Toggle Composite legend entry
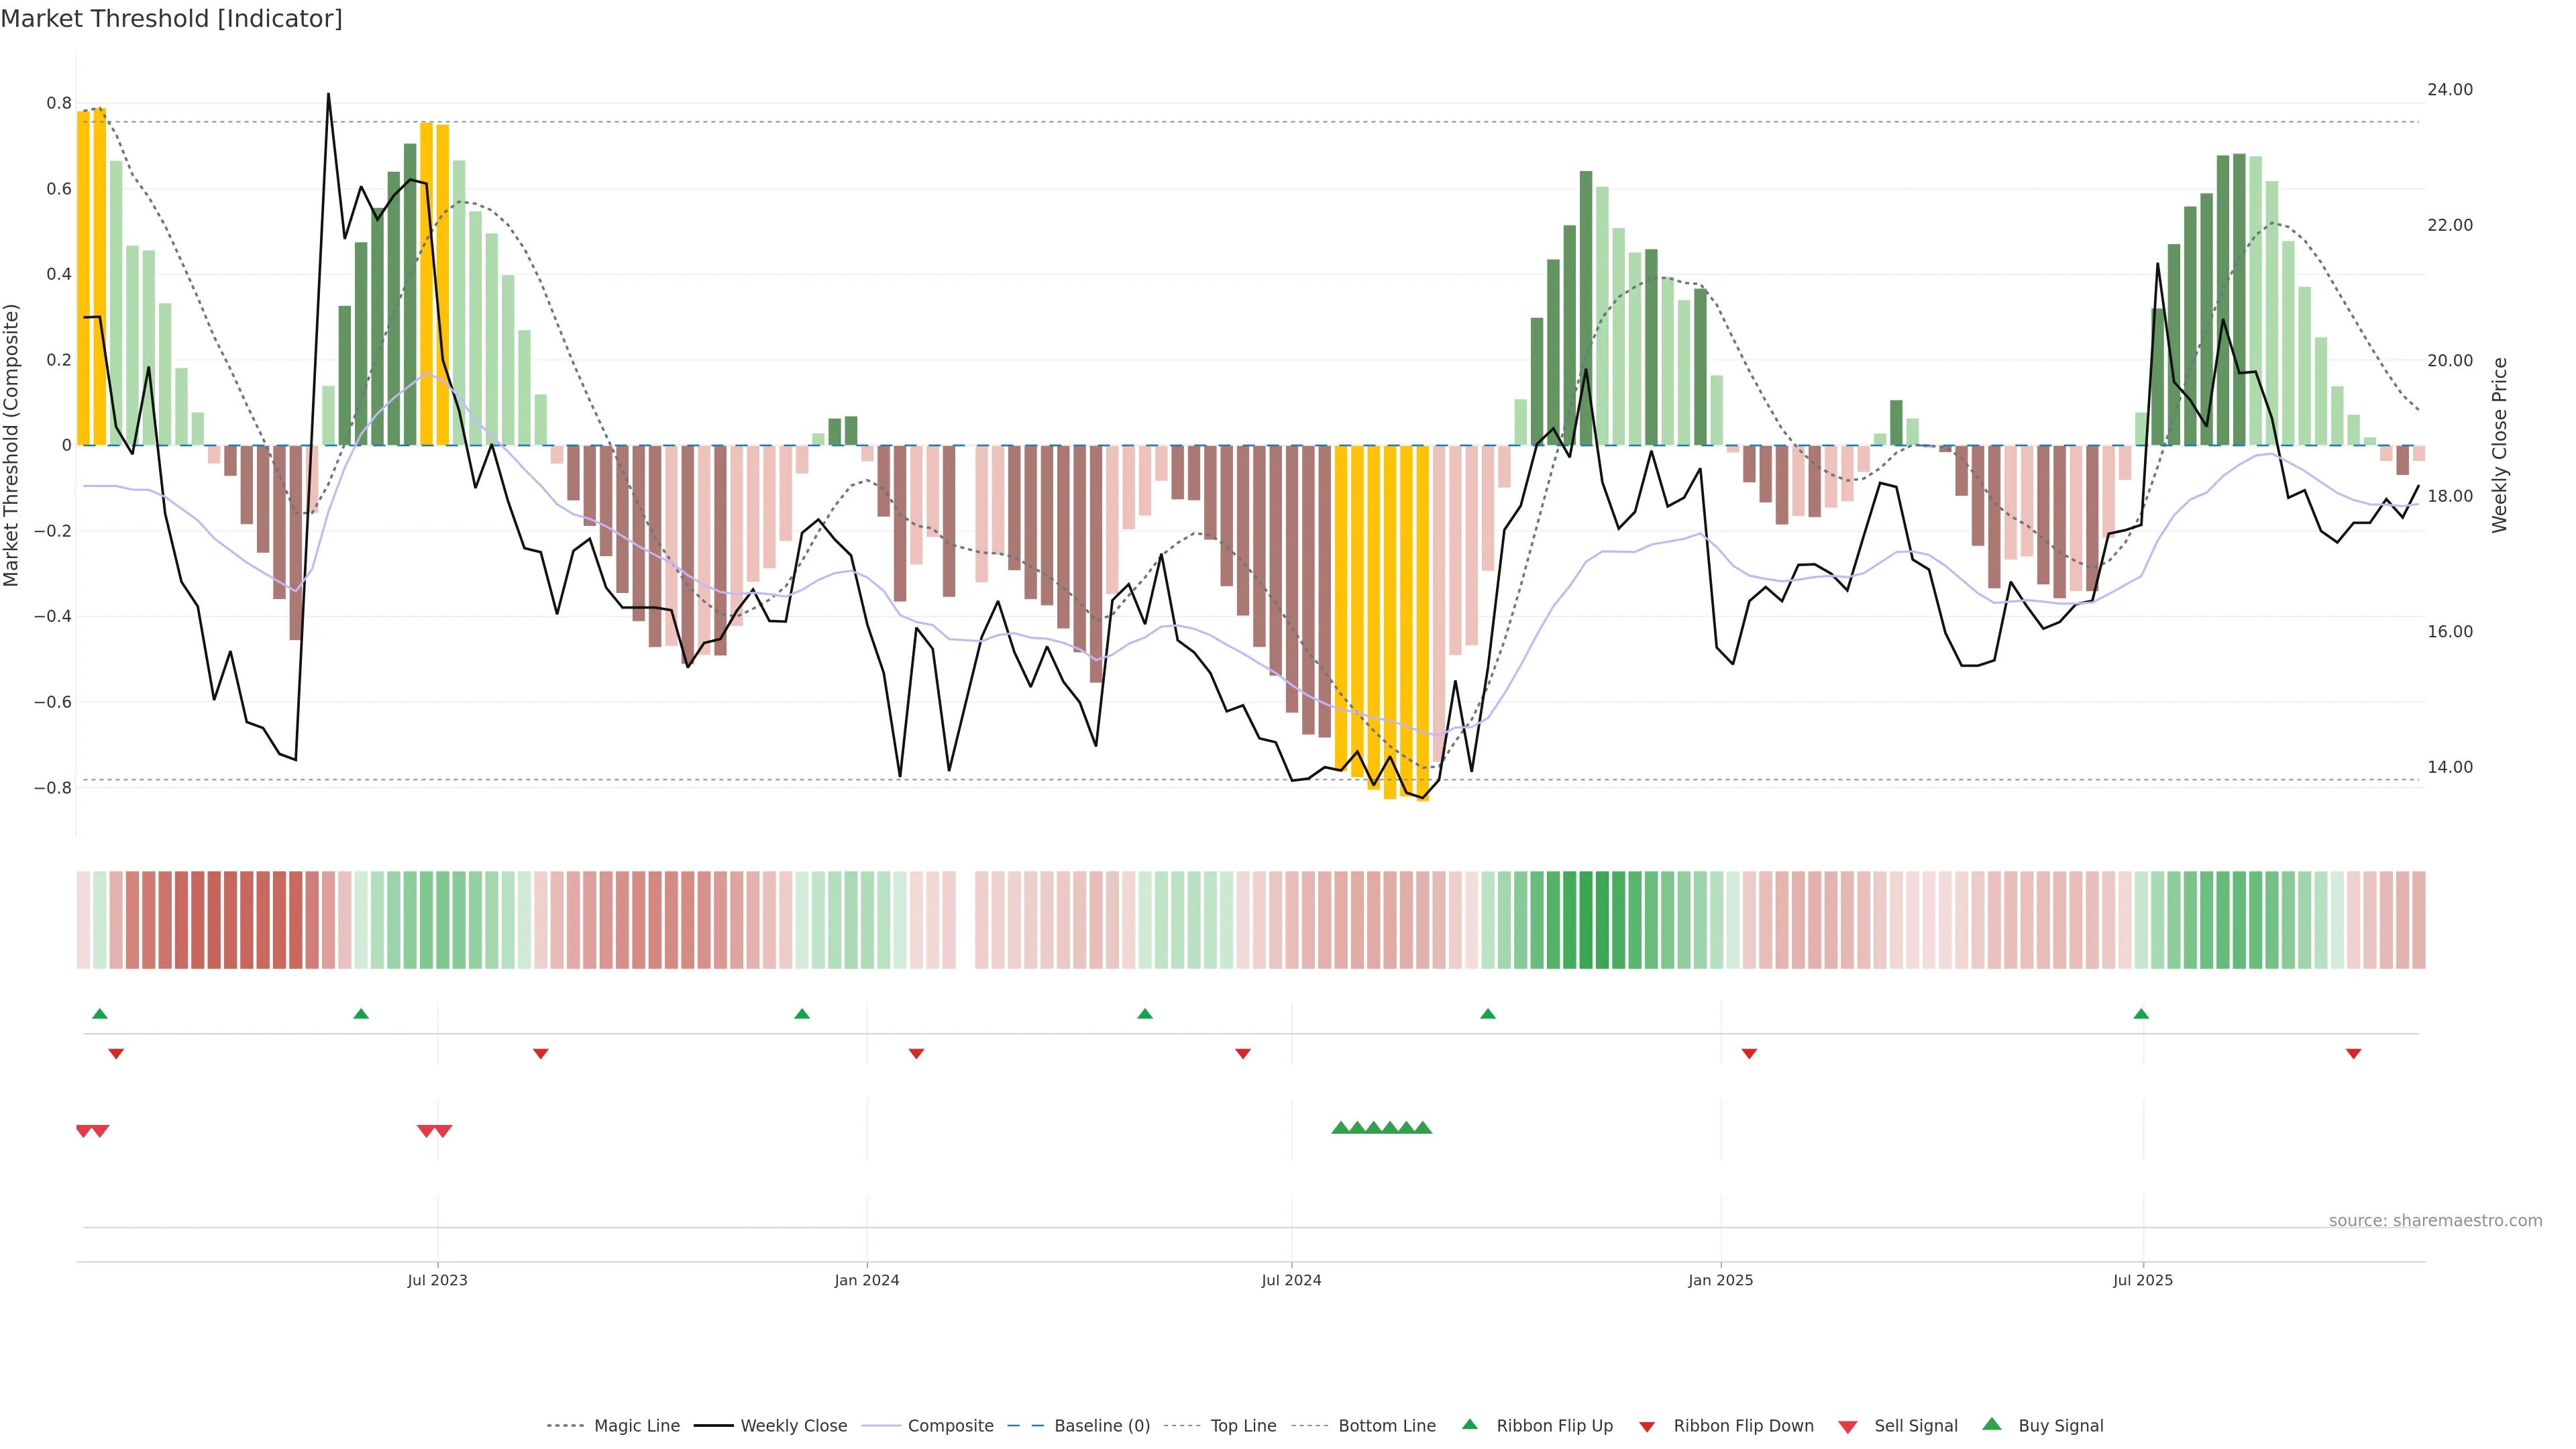Screen dimensions: 2576x1449 pos(950,1426)
